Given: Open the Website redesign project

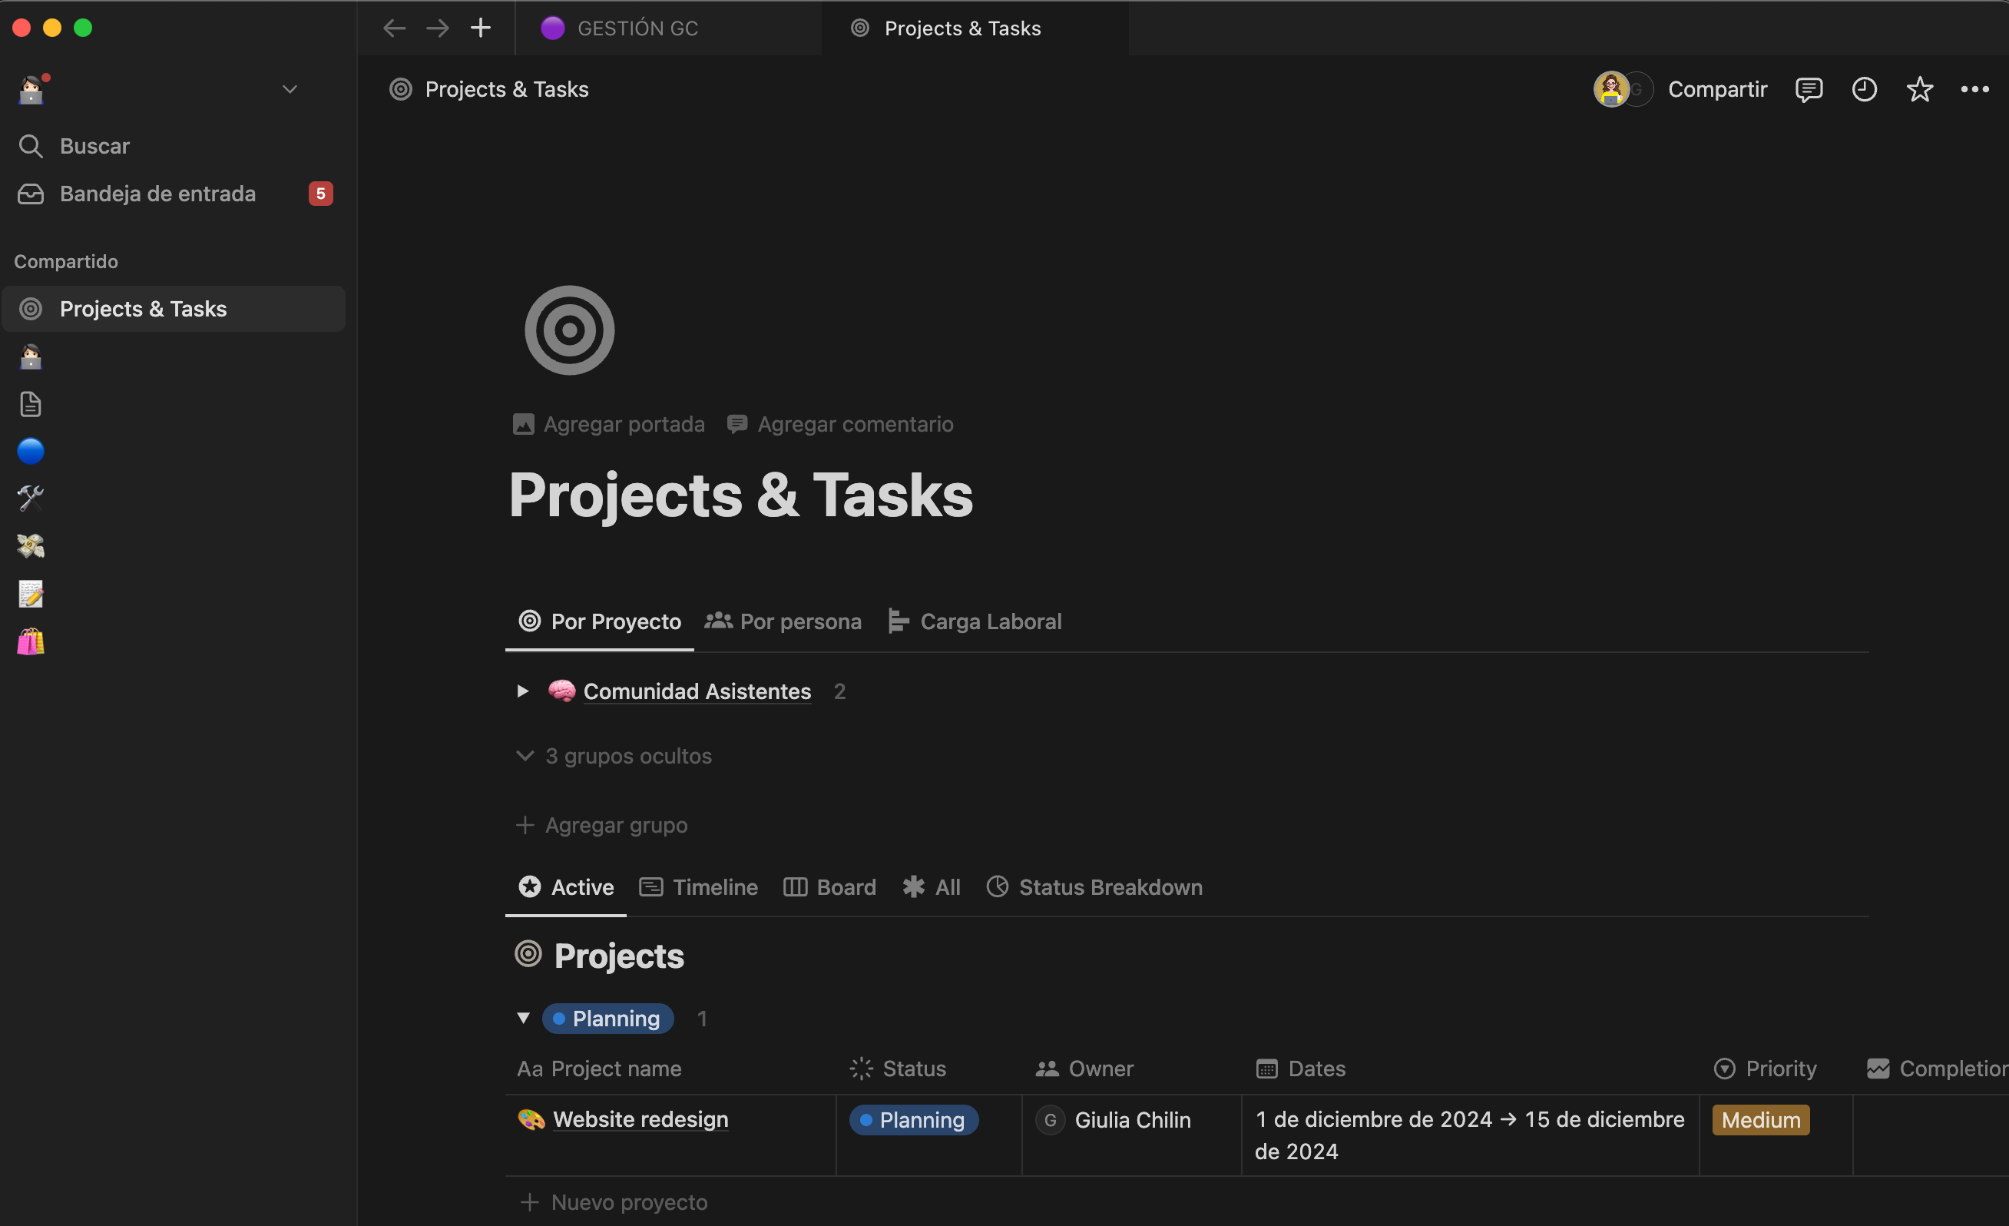Looking at the screenshot, I should click(x=640, y=1119).
